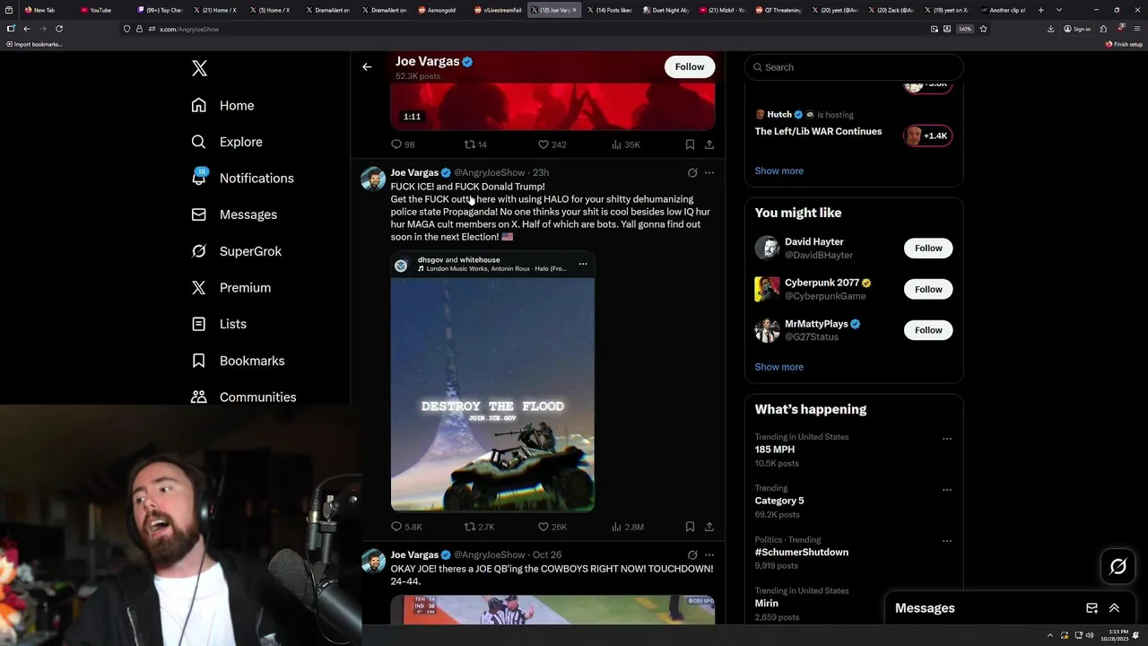List all tabs with dropdown chevron
The image size is (1148, 646).
pos(1059,10)
